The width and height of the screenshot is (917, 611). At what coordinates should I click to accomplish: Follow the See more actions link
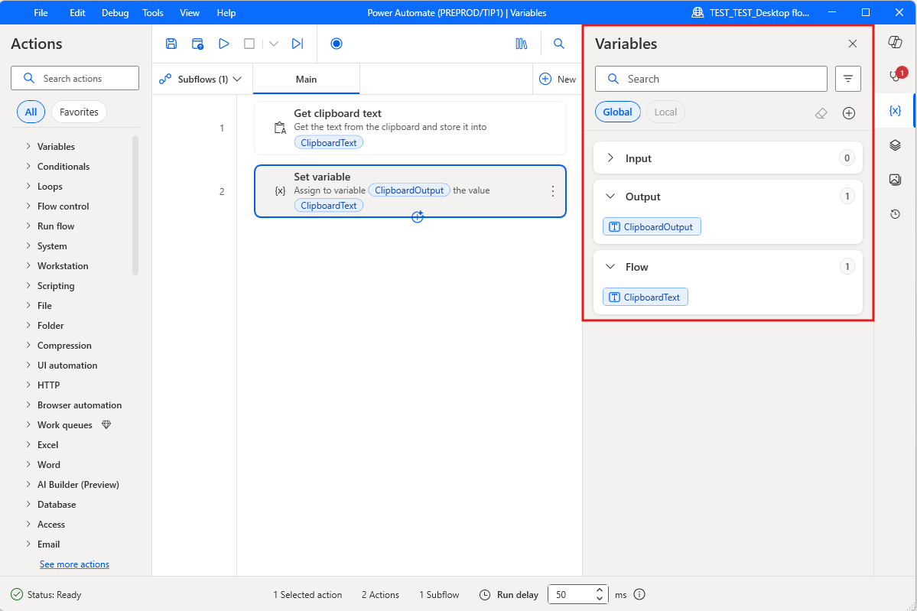[74, 564]
